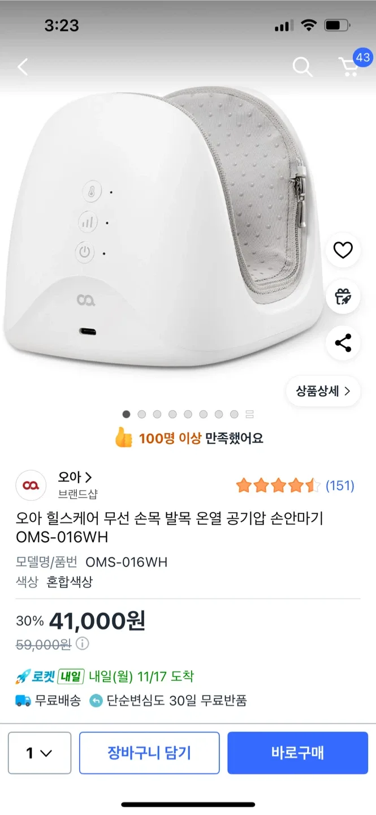
Task: Tap the price info circle icon
Action: click(83, 644)
